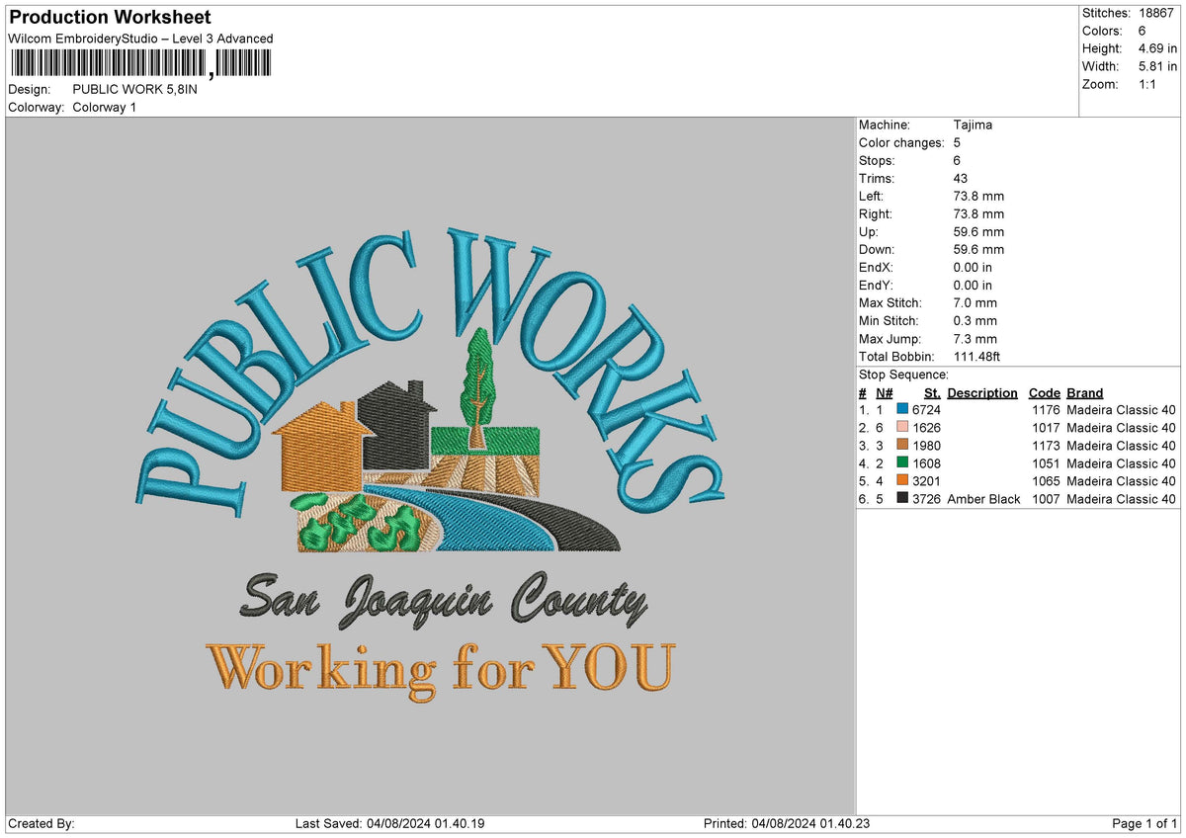Click the 'Right:' label

pyautogui.click(x=876, y=213)
